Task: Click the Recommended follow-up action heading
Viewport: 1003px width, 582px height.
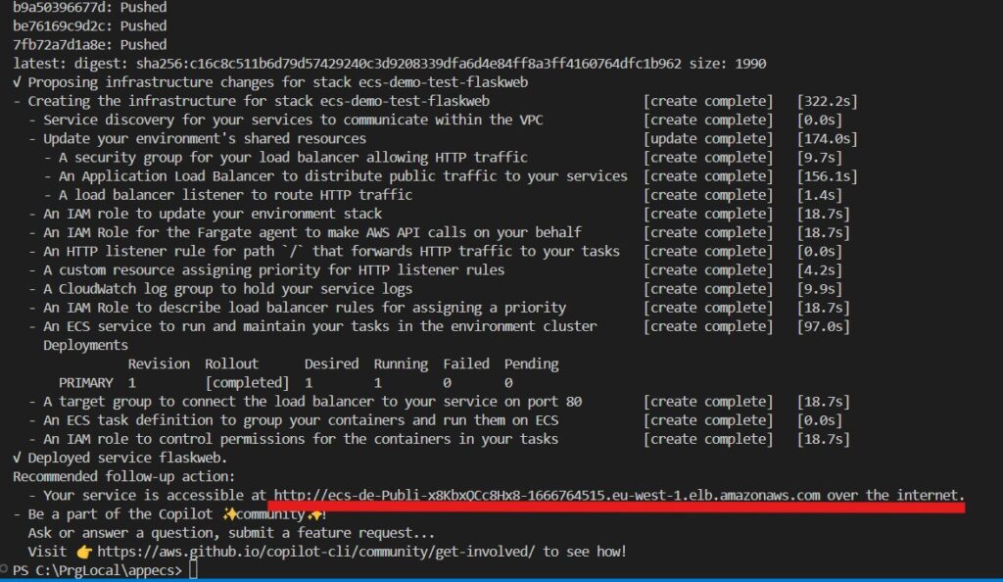Action: (x=124, y=476)
